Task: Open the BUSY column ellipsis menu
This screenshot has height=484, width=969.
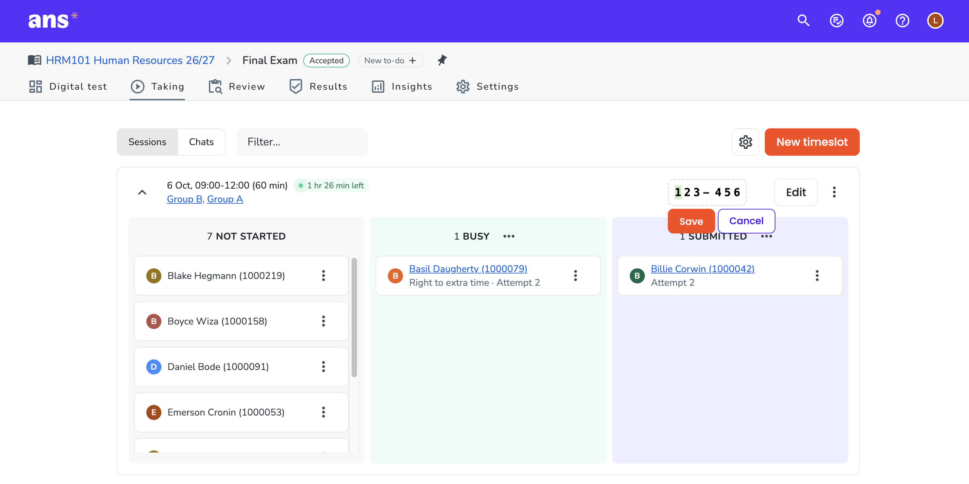Action: (508, 236)
